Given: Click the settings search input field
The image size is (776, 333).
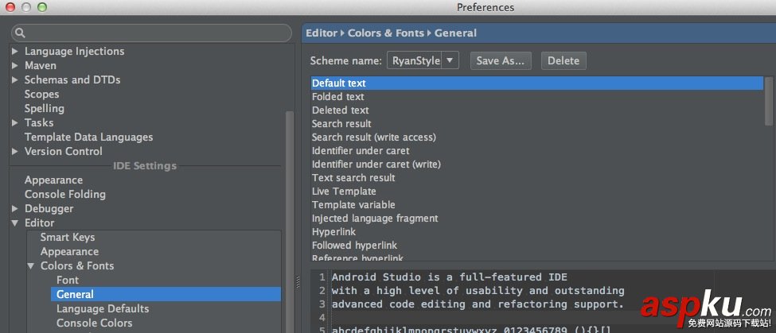Looking at the screenshot, I should (155, 33).
